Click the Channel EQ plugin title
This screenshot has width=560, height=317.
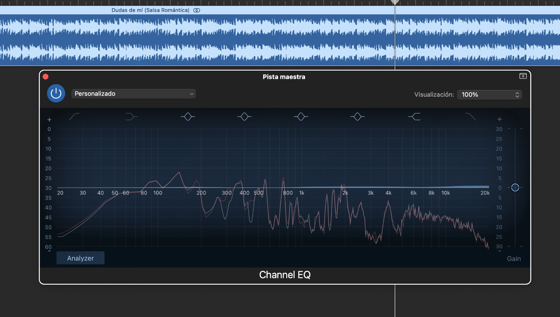point(285,275)
